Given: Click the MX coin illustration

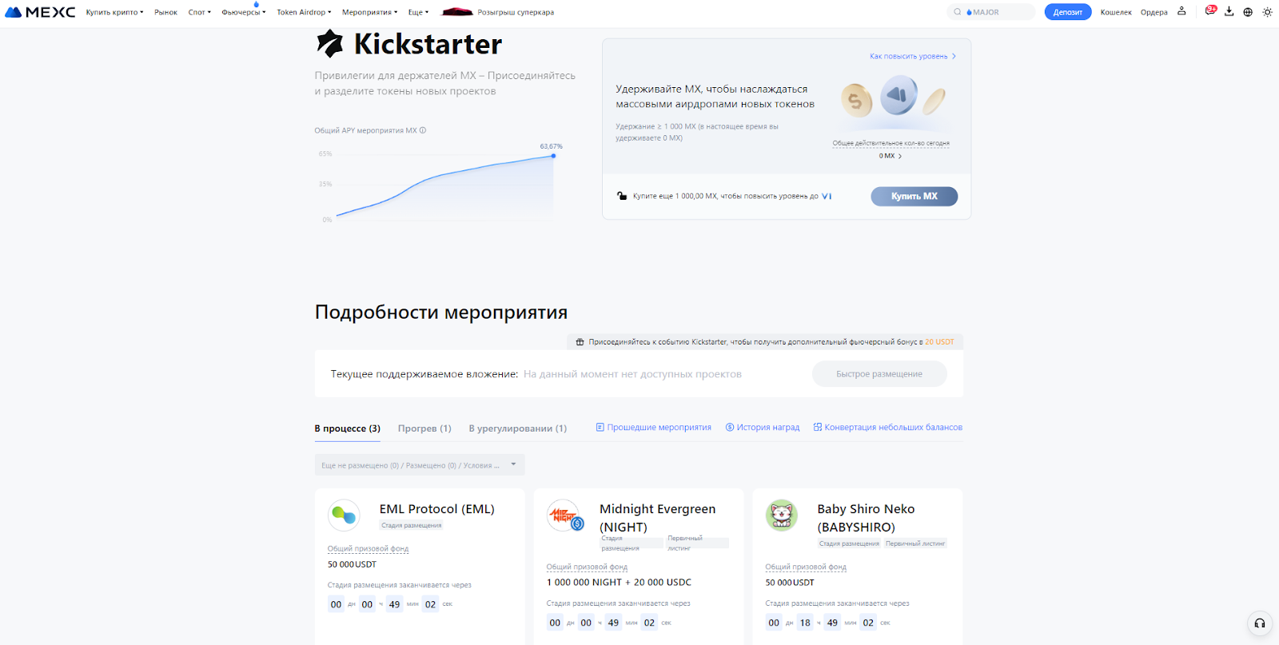Looking at the screenshot, I should pyautogui.click(x=899, y=95).
